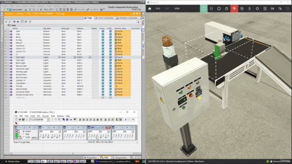Viewport: 292px width, 164px height.
Task: Select the Emitter Parts tag name
Action: point(21,75)
